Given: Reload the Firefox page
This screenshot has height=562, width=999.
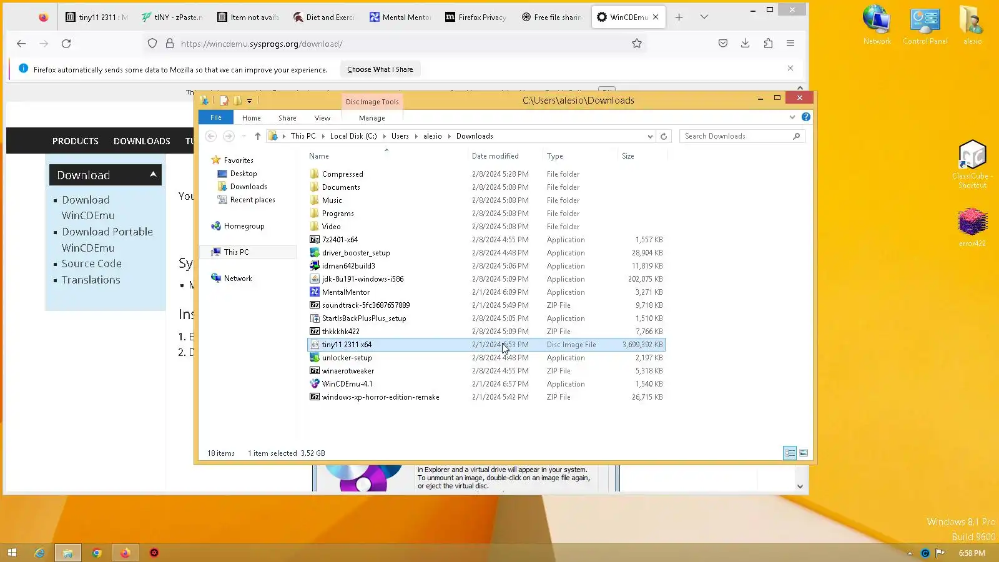Looking at the screenshot, I should (66, 44).
